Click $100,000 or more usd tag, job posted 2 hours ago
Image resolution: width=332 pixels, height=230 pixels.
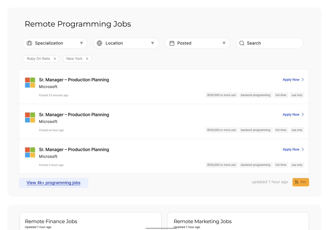pyautogui.click(x=221, y=165)
